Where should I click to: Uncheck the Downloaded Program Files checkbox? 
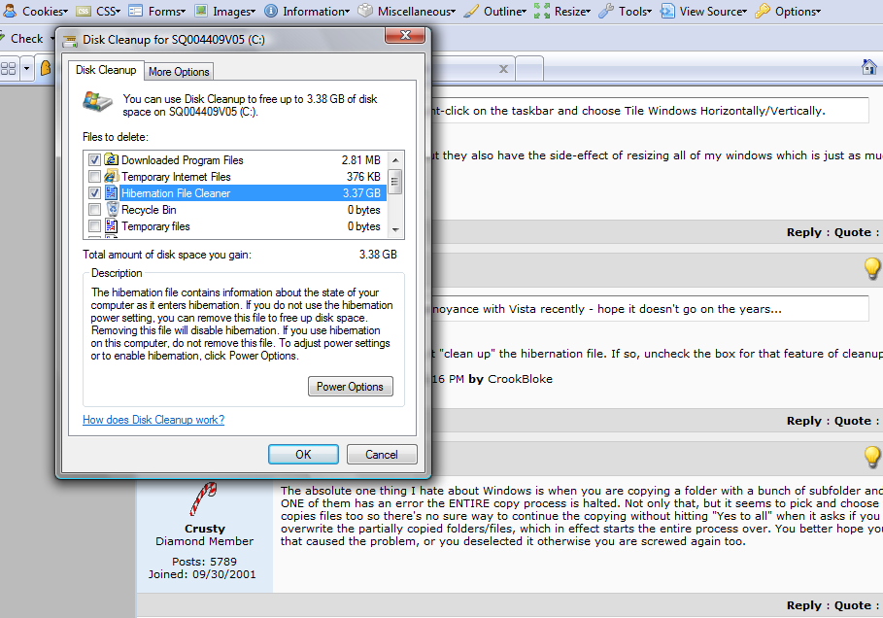tap(94, 160)
